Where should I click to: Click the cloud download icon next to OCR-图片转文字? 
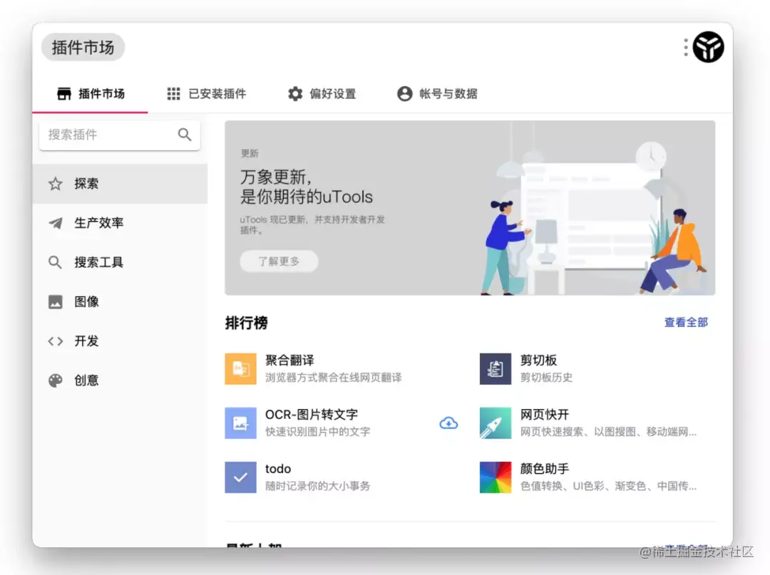click(x=448, y=423)
